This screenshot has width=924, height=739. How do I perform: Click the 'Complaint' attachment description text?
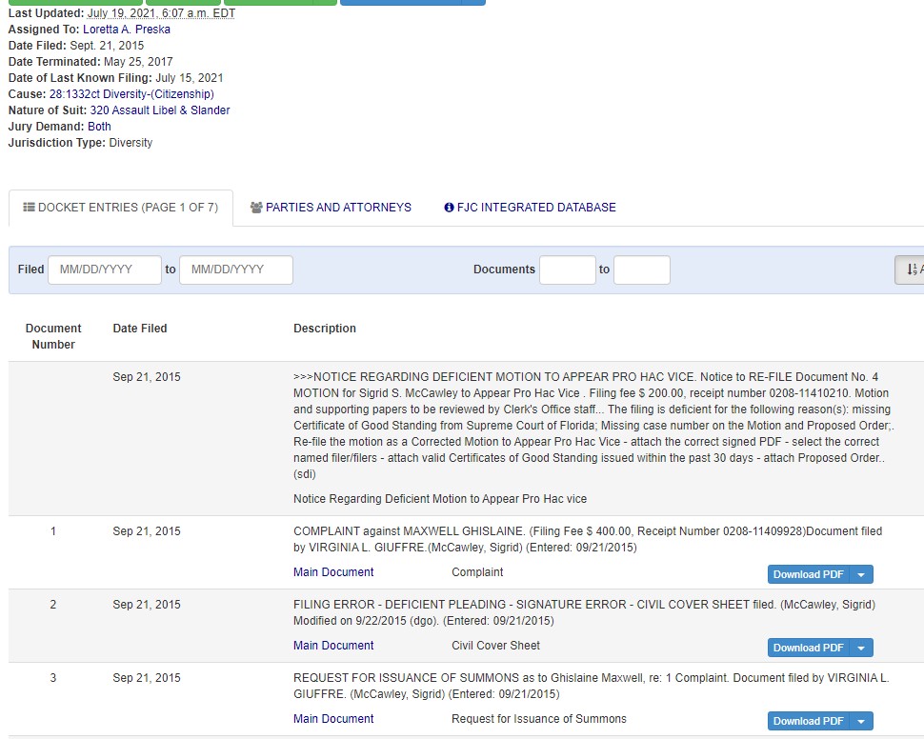pyautogui.click(x=477, y=572)
